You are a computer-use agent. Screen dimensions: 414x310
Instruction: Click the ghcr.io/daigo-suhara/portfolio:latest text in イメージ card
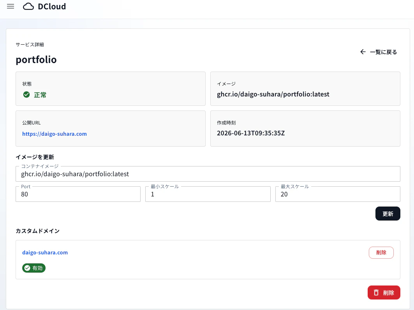click(x=273, y=95)
